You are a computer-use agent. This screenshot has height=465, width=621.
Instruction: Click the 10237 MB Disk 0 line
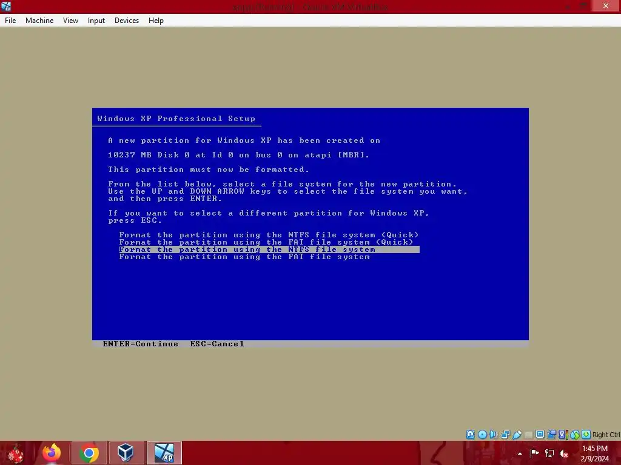coord(239,155)
